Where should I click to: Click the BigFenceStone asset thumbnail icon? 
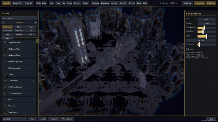pyautogui.click(x=5, y=55)
